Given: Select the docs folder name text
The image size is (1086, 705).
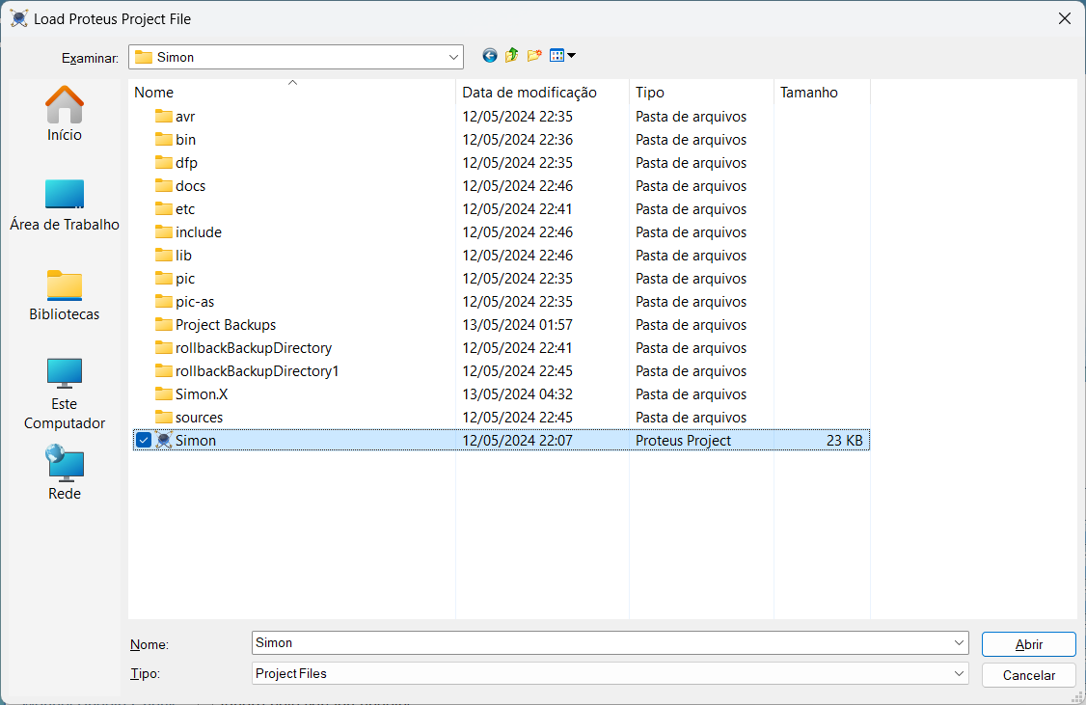Looking at the screenshot, I should point(190,185).
